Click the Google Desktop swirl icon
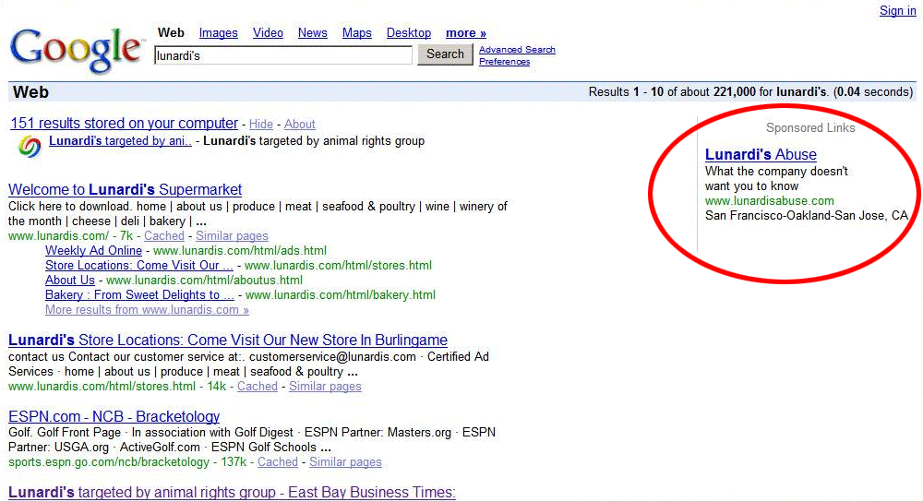Viewport: 923px width, 502px height. [x=30, y=147]
